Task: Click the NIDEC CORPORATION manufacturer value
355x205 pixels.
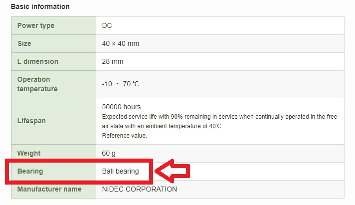Action: (x=140, y=189)
